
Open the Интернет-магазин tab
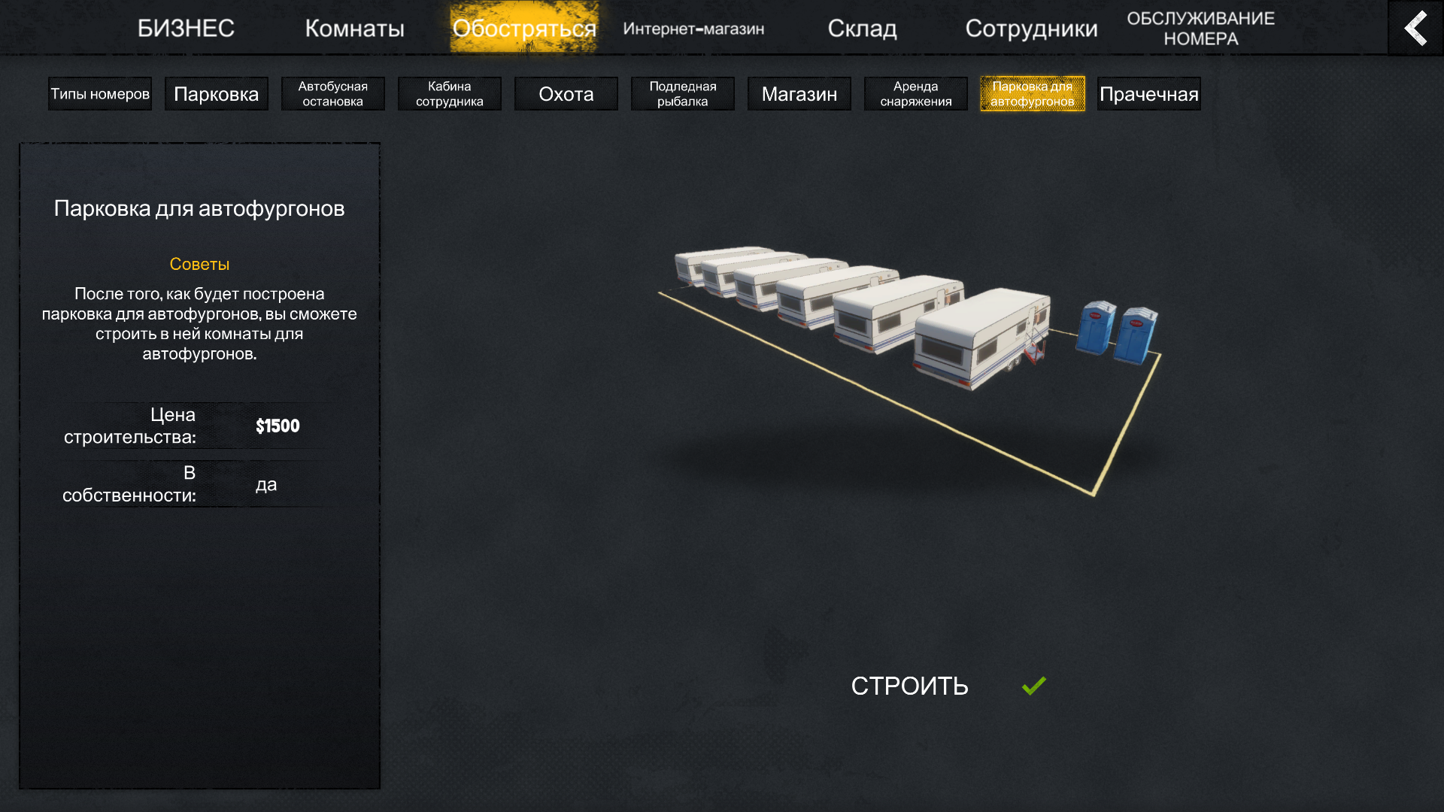693,29
